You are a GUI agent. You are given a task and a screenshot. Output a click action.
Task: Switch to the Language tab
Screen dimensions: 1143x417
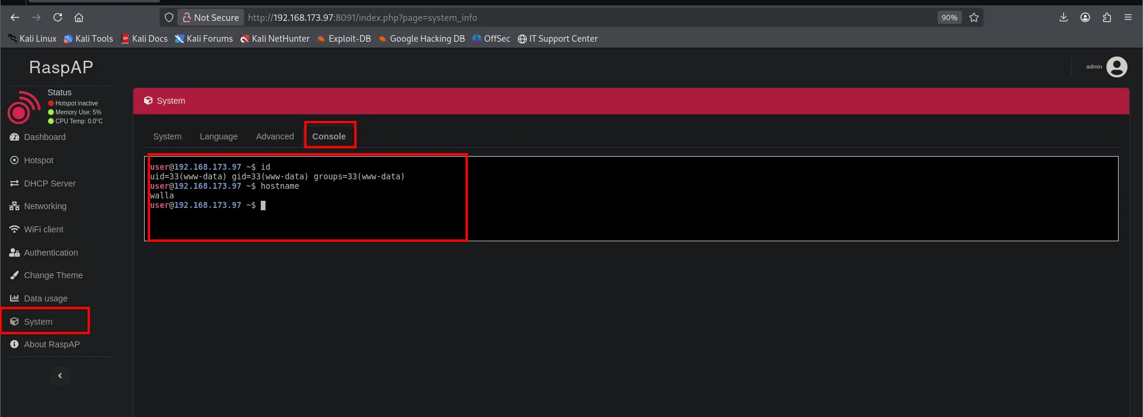[x=218, y=136]
